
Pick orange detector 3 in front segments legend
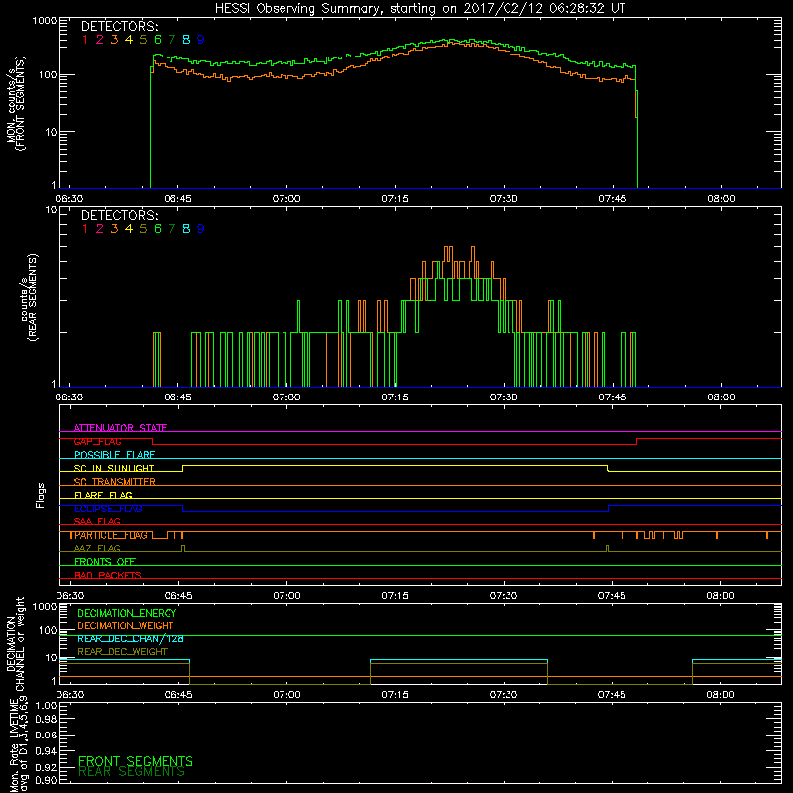point(114,40)
